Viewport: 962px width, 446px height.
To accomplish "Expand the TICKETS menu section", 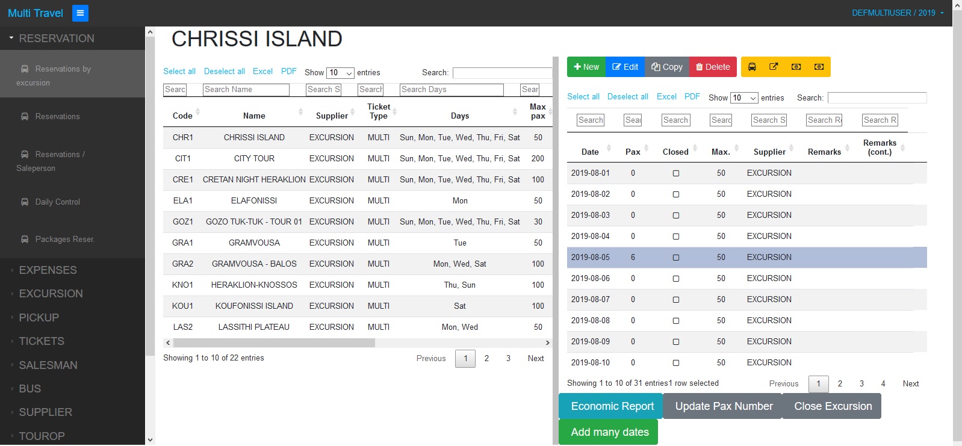I will (41, 341).
